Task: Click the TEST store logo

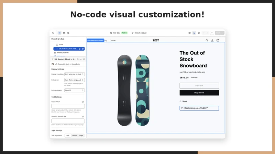Action: [156, 40]
